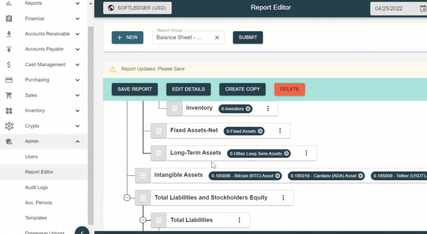Open options menu for Total Liabilities

pyautogui.click(x=240, y=220)
